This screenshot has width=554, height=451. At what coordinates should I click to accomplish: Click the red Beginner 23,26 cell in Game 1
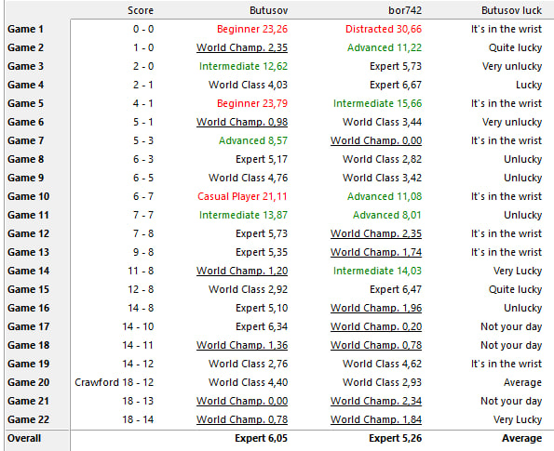252,29
